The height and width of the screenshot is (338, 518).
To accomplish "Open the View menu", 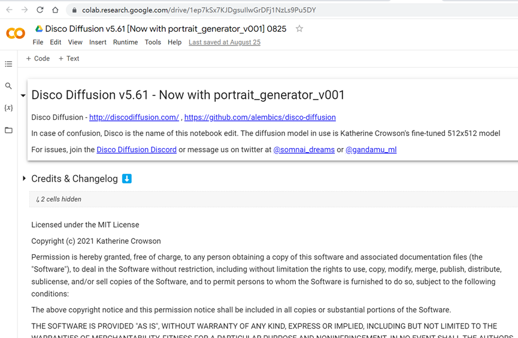I will [x=75, y=43].
